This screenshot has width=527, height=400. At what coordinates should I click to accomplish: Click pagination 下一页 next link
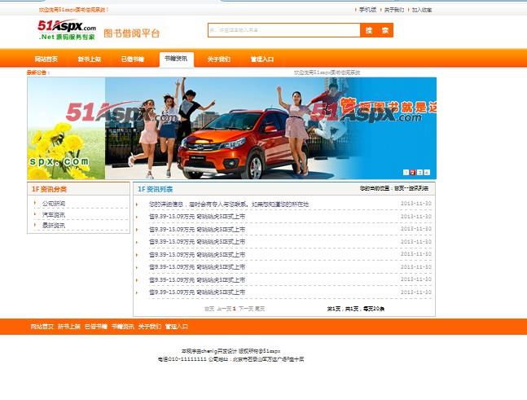pyautogui.click(x=246, y=309)
